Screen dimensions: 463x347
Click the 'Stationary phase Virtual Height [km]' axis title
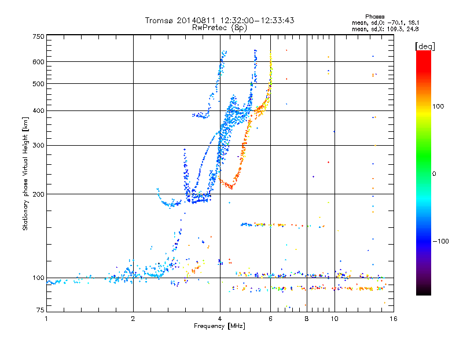coord(25,173)
